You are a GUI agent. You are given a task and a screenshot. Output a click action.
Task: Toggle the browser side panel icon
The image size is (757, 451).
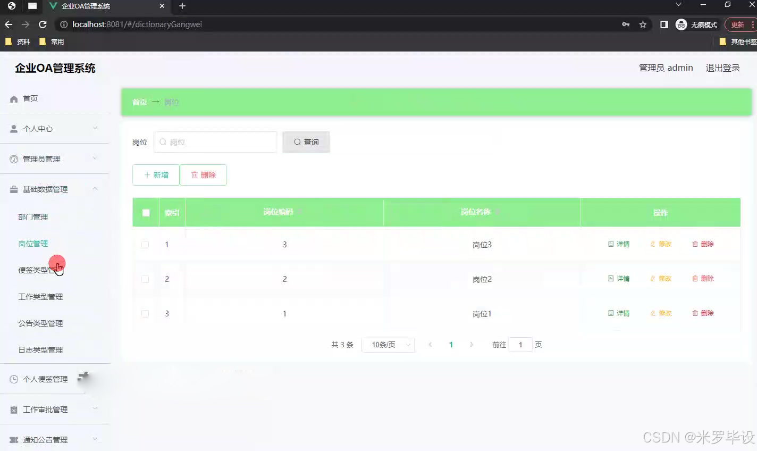click(x=664, y=24)
